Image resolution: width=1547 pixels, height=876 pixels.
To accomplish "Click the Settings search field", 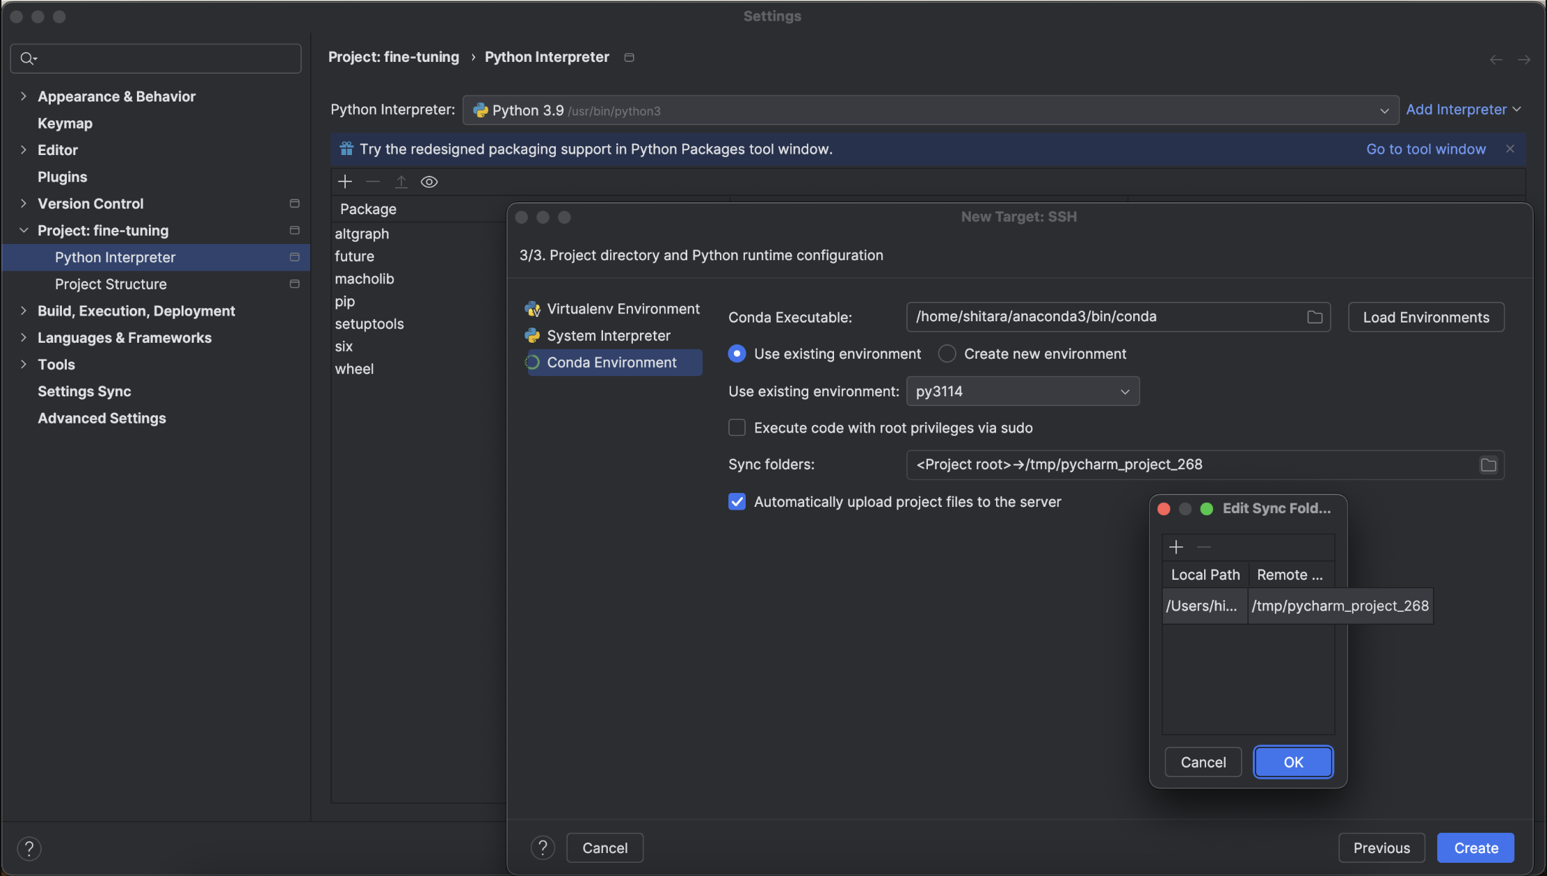I will [x=156, y=58].
